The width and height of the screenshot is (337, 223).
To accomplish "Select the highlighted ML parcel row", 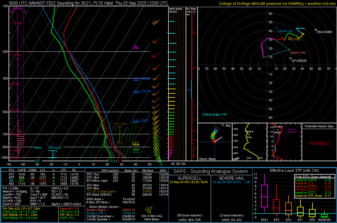I will tap(43, 181).
